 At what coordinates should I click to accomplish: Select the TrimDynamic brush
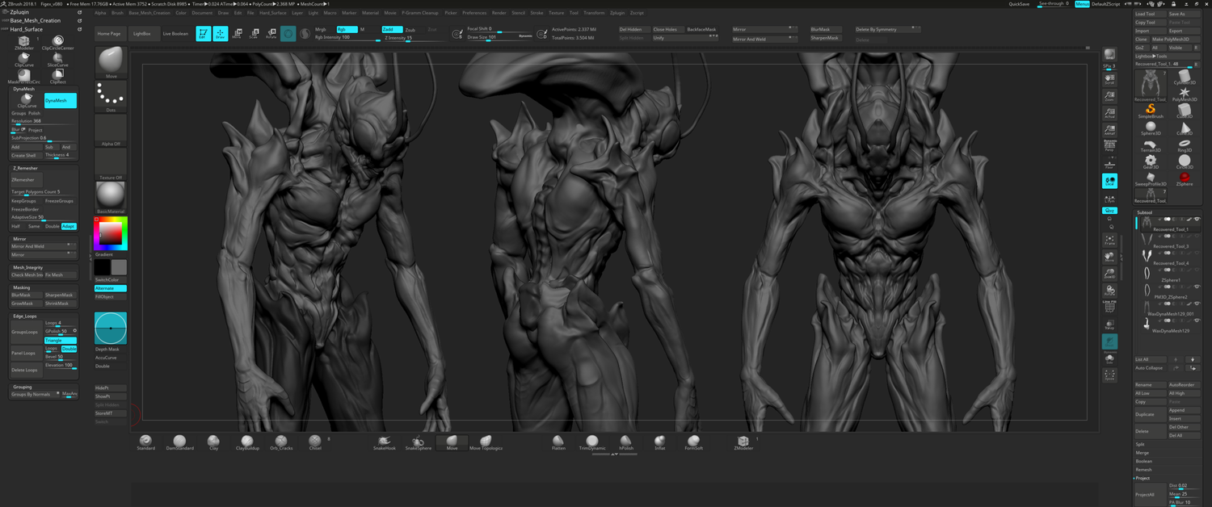point(591,441)
